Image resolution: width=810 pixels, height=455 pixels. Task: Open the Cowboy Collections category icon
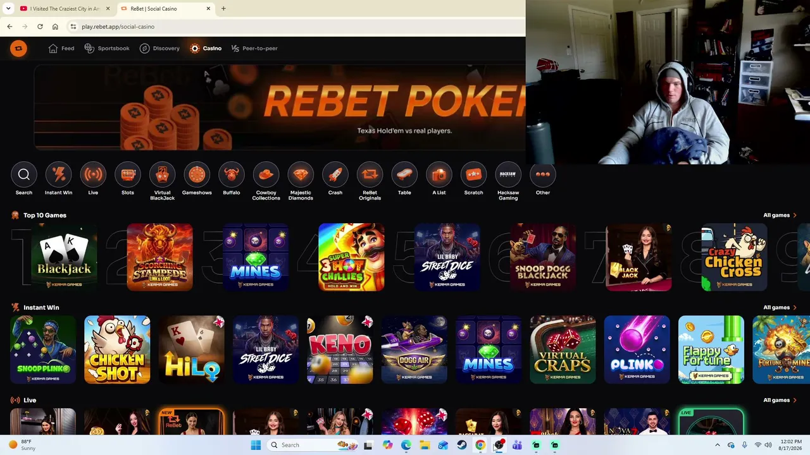click(266, 174)
